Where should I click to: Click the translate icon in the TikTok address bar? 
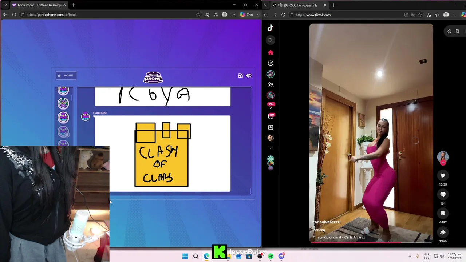pyautogui.click(x=413, y=15)
